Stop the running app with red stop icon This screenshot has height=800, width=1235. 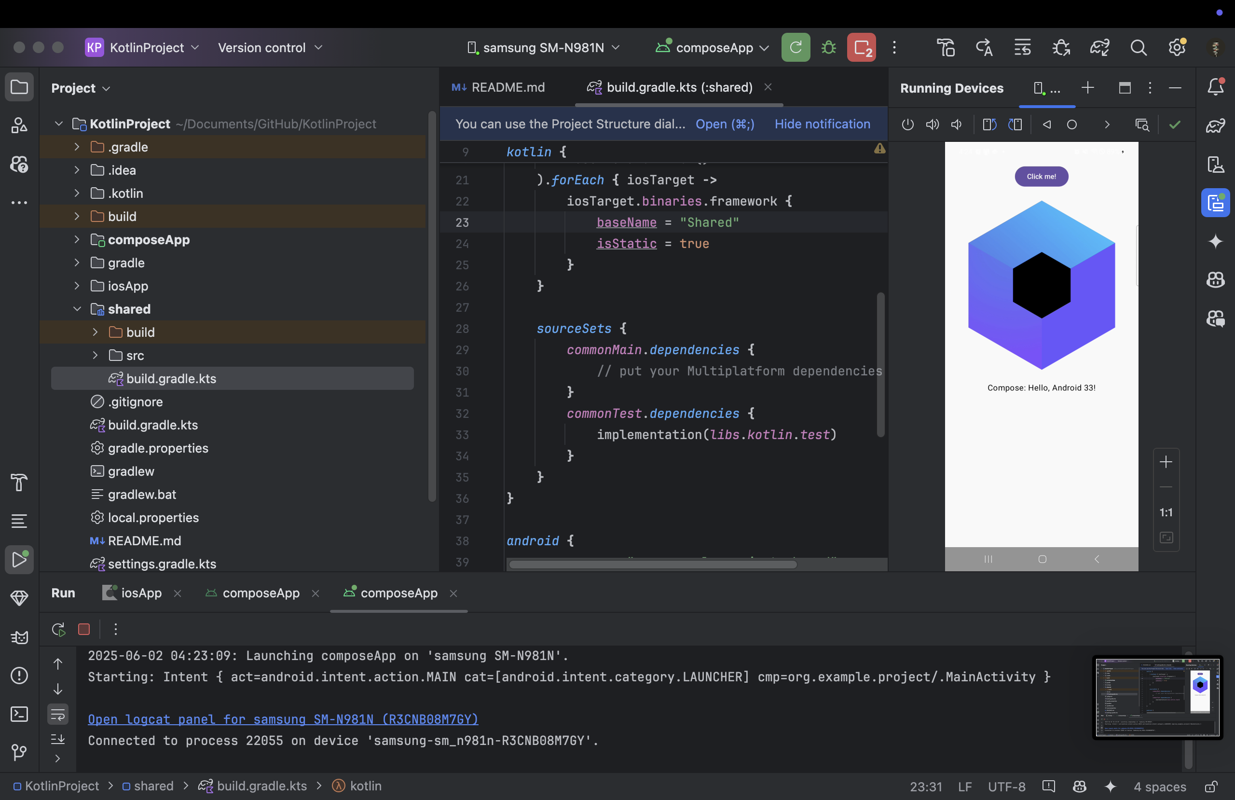(x=861, y=48)
